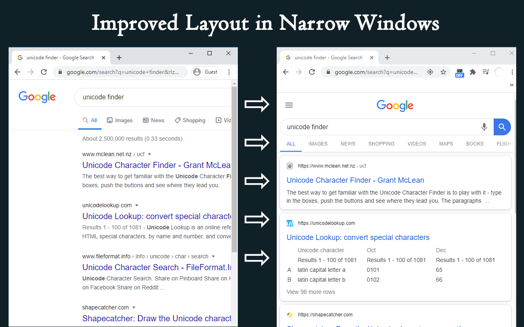Open Unicode Lookup: convert special characters link
The height and width of the screenshot is (327, 524).
tap(358, 237)
